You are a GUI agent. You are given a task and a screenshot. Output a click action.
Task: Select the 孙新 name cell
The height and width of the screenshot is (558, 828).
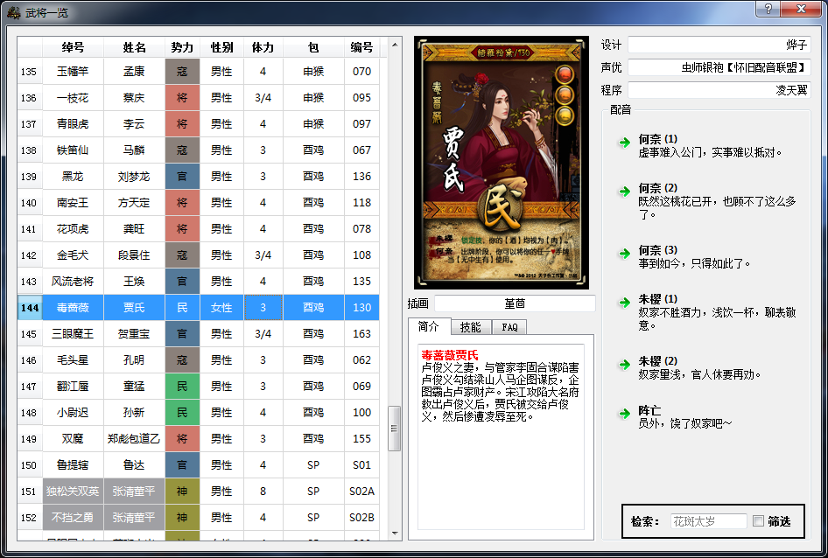tap(134, 413)
